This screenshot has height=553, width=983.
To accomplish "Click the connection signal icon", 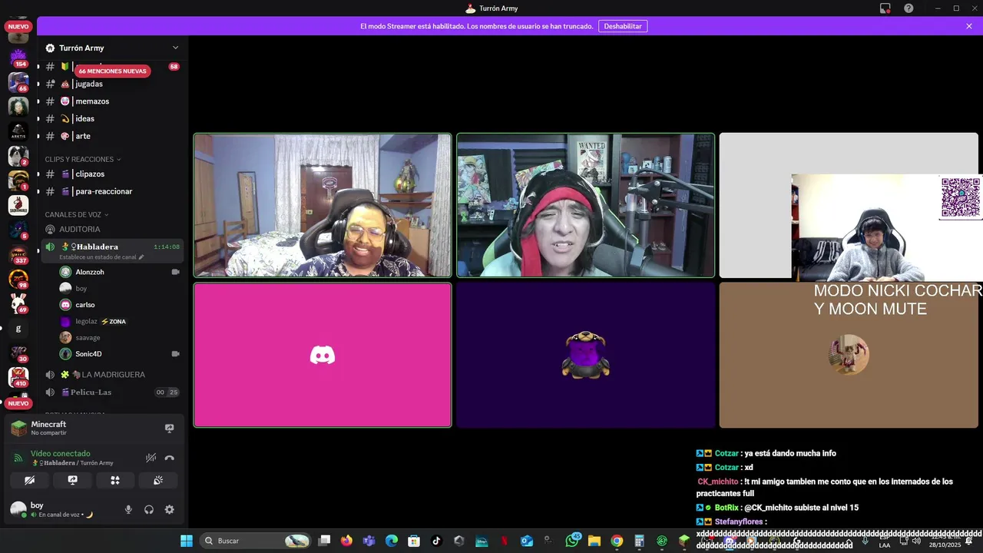I will click(x=18, y=458).
